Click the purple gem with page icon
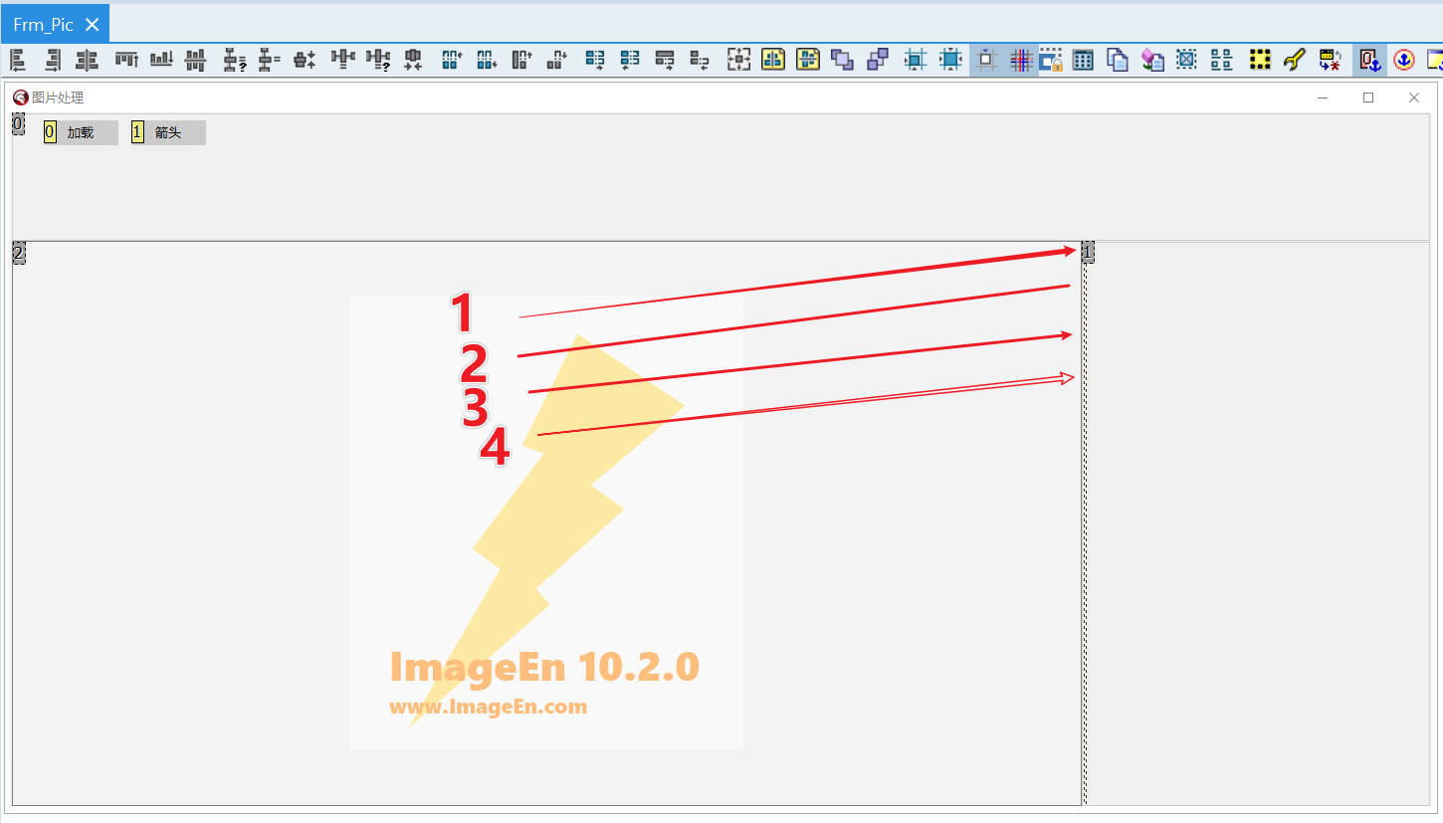Screen dimensions: 1443x823 tap(1152, 61)
